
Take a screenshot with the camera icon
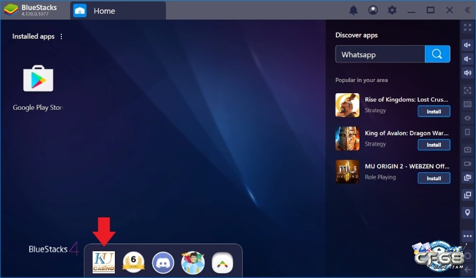(468, 150)
